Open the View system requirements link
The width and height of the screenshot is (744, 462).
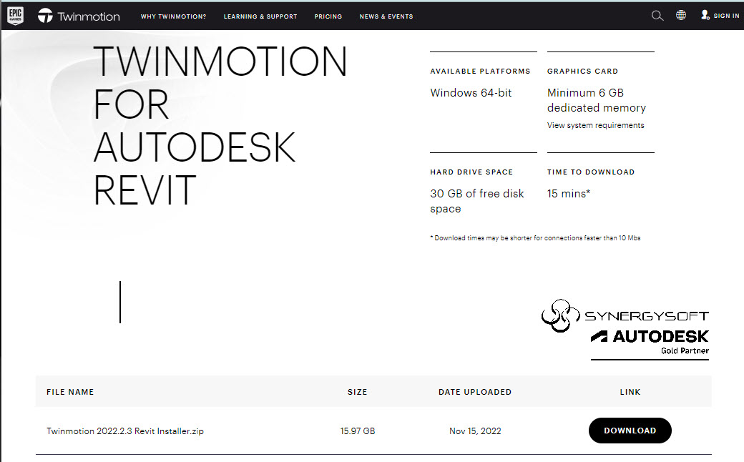pos(595,125)
